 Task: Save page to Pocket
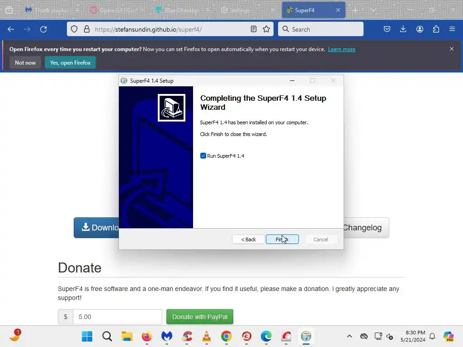[387, 29]
